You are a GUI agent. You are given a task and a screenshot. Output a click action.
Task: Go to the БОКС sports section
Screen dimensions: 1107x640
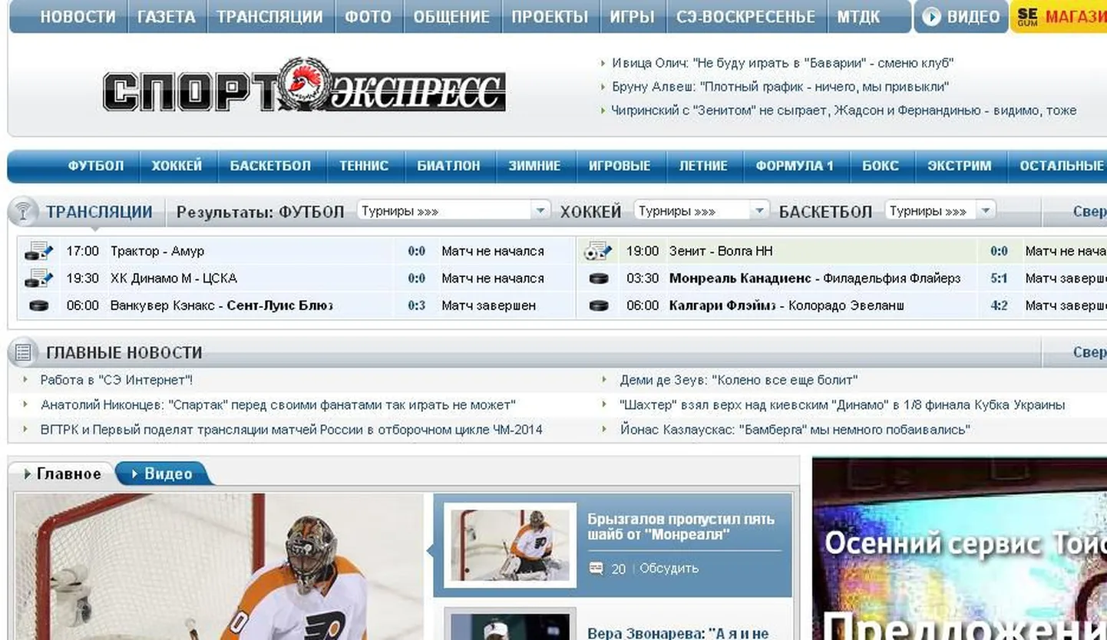(880, 166)
